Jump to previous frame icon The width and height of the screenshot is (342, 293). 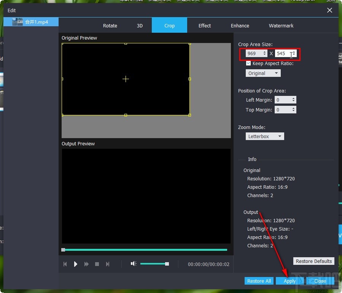tap(65, 264)
